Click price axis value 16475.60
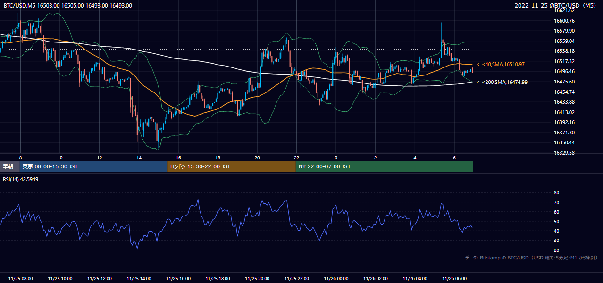This screenshot has width=603, height=283. (564, 82)
